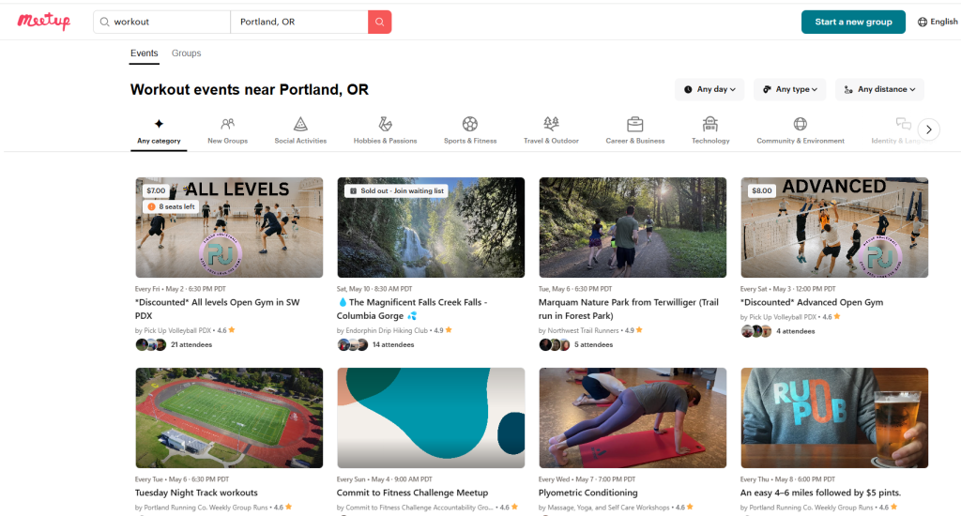Click the Meetup logo
961x516 pixels.
[x=44, y=21]
